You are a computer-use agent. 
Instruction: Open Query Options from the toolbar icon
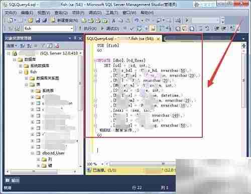coord(146,28)
